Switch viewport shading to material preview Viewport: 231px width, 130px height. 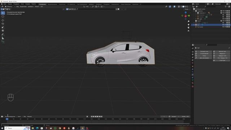pyautogui.click(x=185, y=6)
